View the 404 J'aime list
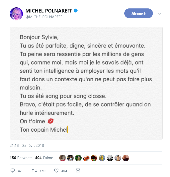Screen dimensions: 170x177 click(44, 158)
